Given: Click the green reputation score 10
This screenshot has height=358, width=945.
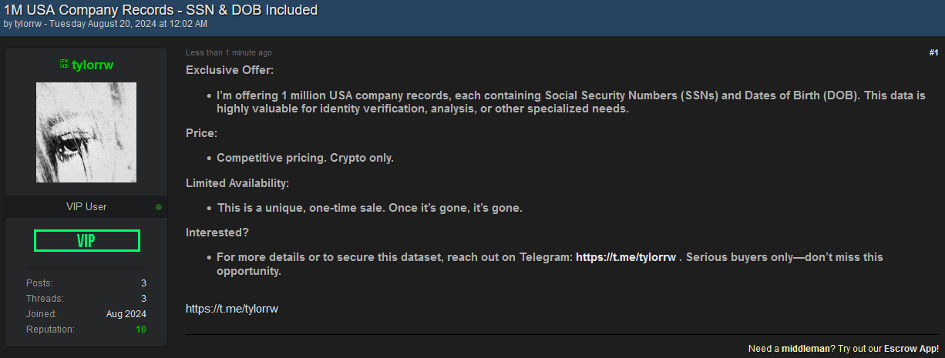Looking at the screenshot, I should [141, 330].
